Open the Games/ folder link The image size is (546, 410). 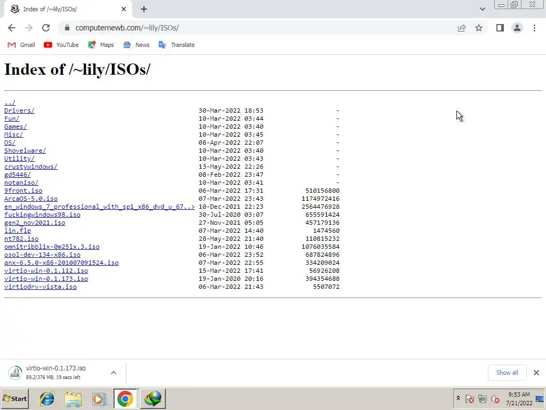[15, 127]
